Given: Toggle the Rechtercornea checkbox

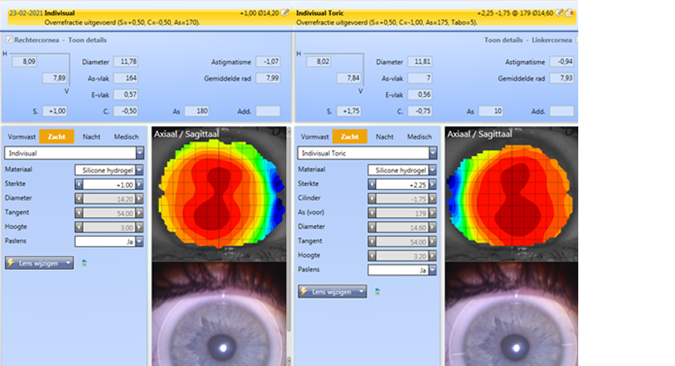Looking at the screenshot, I should click(8, 40).
